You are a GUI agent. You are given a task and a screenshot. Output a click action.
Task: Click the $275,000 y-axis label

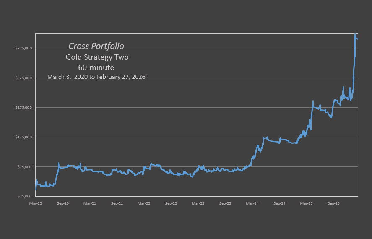coord(23,48)
